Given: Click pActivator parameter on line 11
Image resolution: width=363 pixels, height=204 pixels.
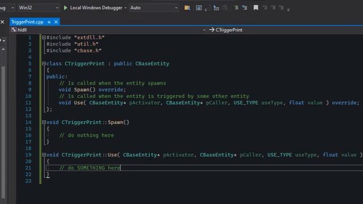Looking at the screenshot, I should pyautogui.click(x=145, y=103).
